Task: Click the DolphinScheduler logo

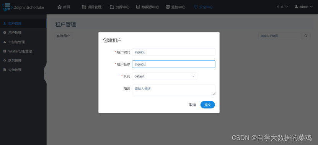Action: (23, 7)
